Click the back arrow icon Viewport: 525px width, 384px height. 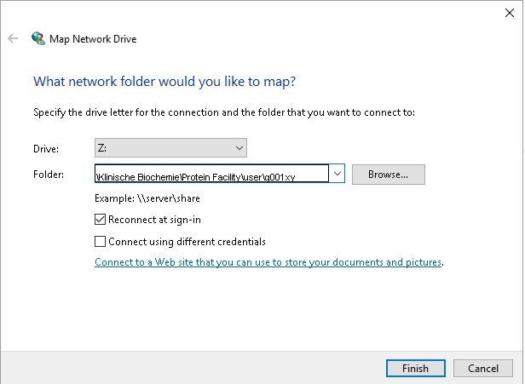(13, 38)
